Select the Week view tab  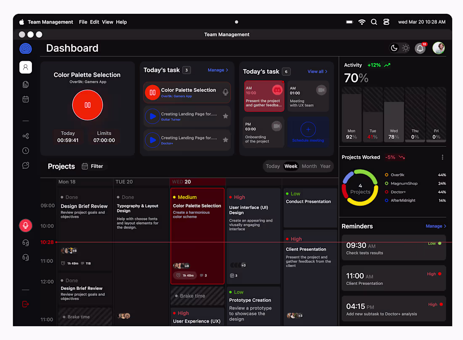(x=291, y=166)
